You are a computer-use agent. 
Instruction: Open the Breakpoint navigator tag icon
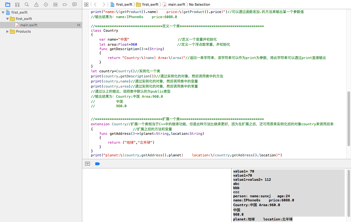coord(65,4)
